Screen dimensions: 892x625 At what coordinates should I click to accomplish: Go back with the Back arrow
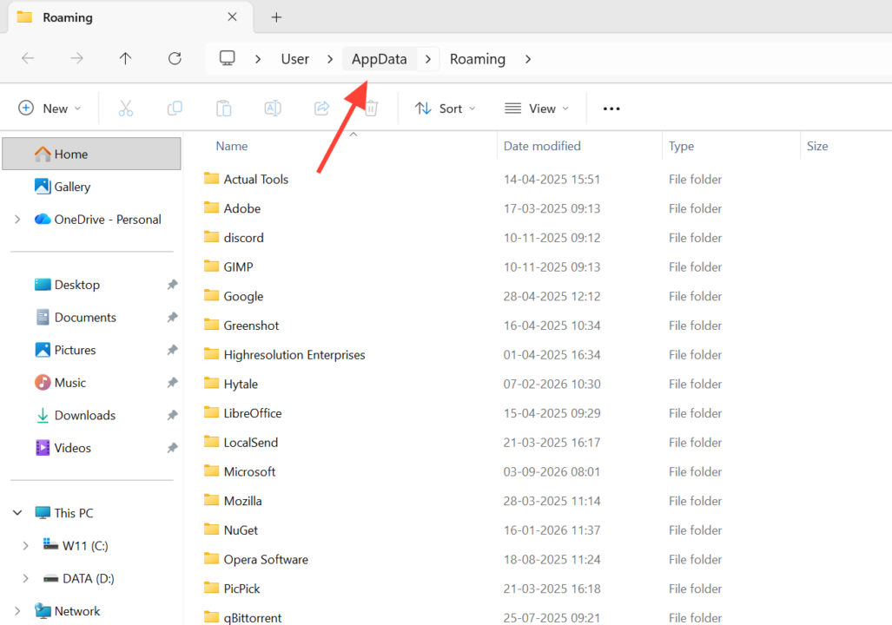[x=28, y=58]
